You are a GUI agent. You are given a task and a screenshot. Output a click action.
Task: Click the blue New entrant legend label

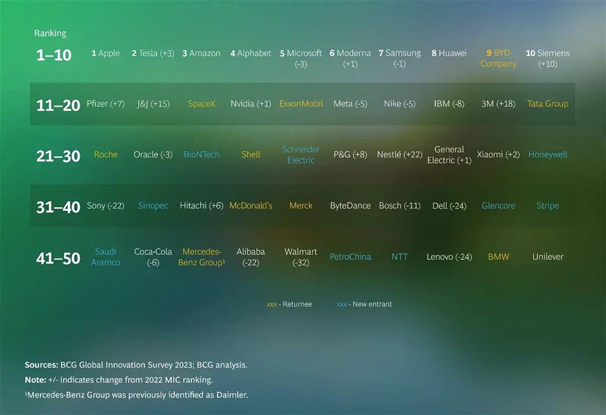tap(364, 305)
